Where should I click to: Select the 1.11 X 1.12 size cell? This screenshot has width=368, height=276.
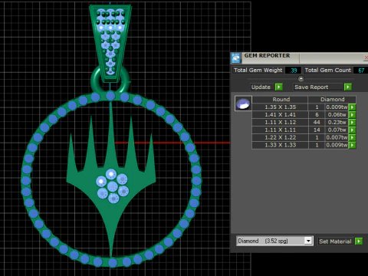tap(281, 123)
